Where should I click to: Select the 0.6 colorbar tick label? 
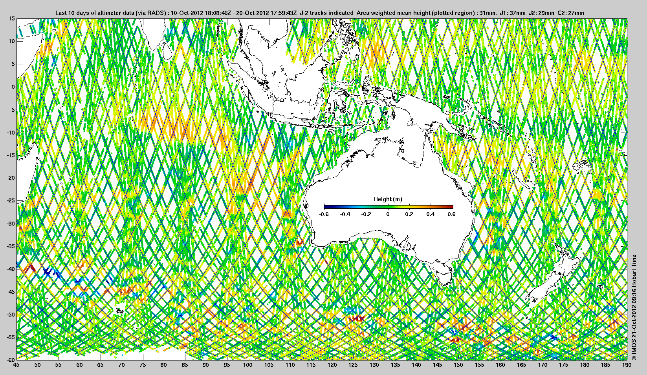452,214
